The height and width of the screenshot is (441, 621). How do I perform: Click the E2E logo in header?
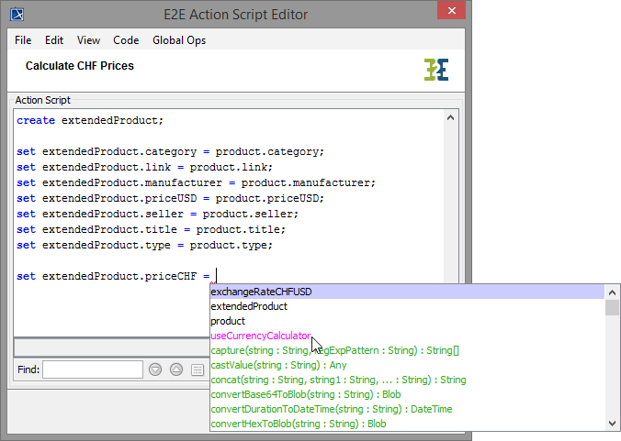coord(436,70)
